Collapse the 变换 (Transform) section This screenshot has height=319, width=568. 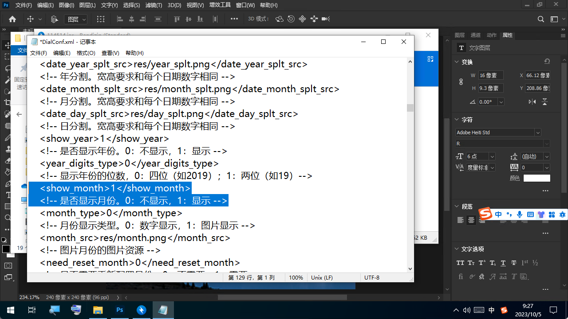click(x=457, y=62)
